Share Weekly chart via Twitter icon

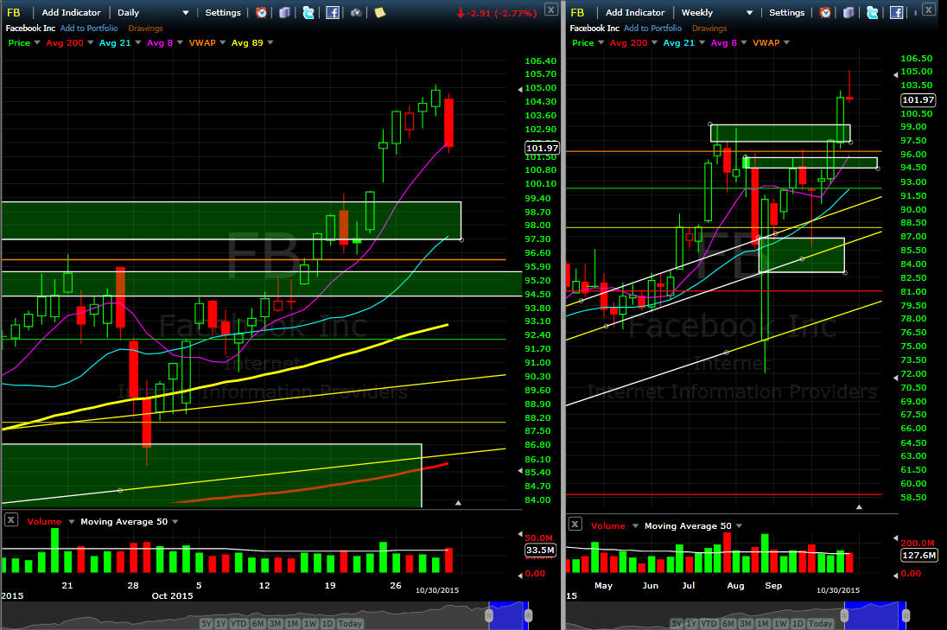[x=872, y=12]
